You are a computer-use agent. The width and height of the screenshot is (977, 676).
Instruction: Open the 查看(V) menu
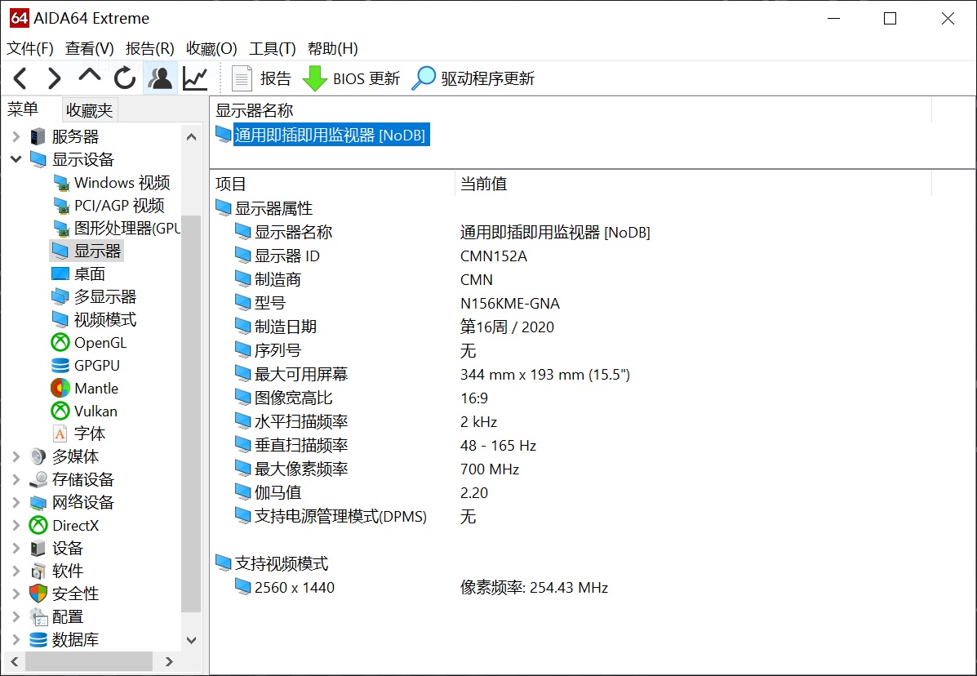click(x=90, y=49)
